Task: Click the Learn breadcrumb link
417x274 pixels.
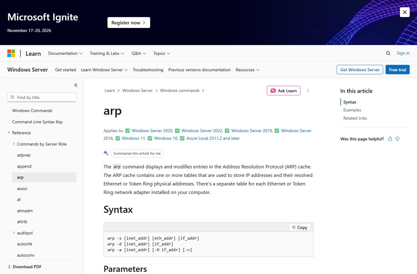Action: tap(110, 91)
